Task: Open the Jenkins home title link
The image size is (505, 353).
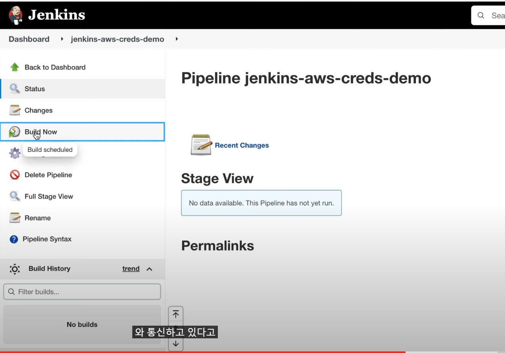Action: [57, 15]
